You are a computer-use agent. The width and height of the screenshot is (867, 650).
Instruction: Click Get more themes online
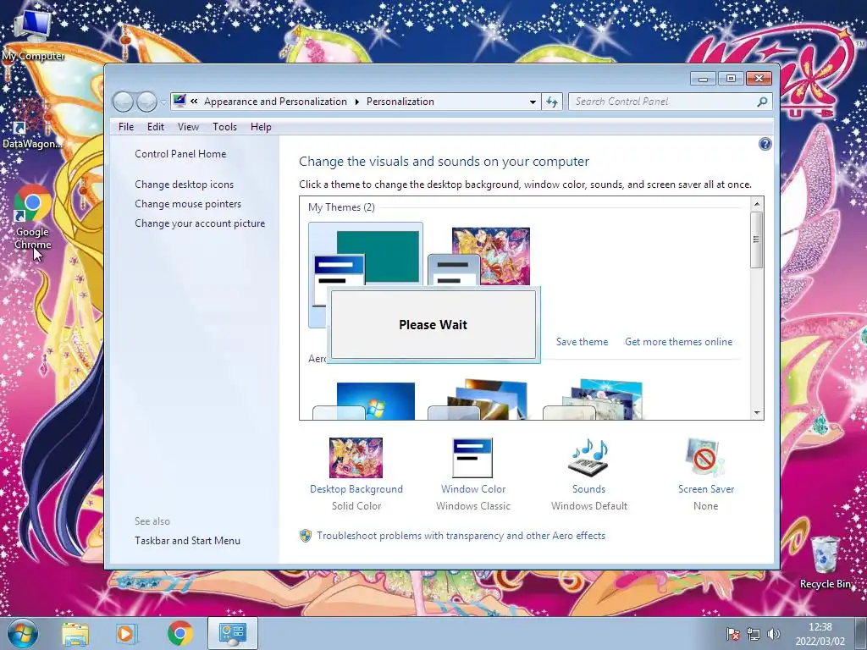point(678,342)
